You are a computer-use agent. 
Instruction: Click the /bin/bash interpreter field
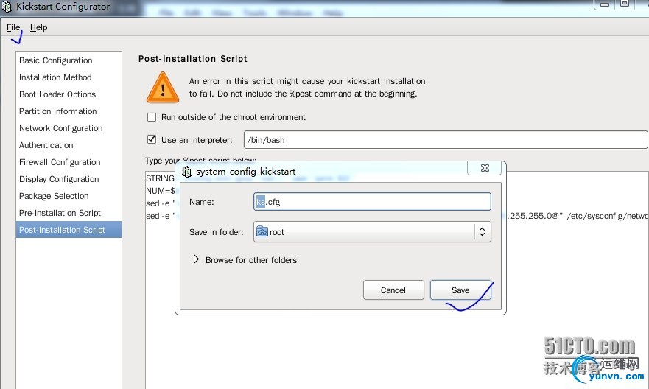pos(446,140)
